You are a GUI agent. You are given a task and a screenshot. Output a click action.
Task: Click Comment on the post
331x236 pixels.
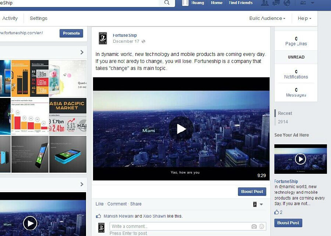[x=117, y=204]
